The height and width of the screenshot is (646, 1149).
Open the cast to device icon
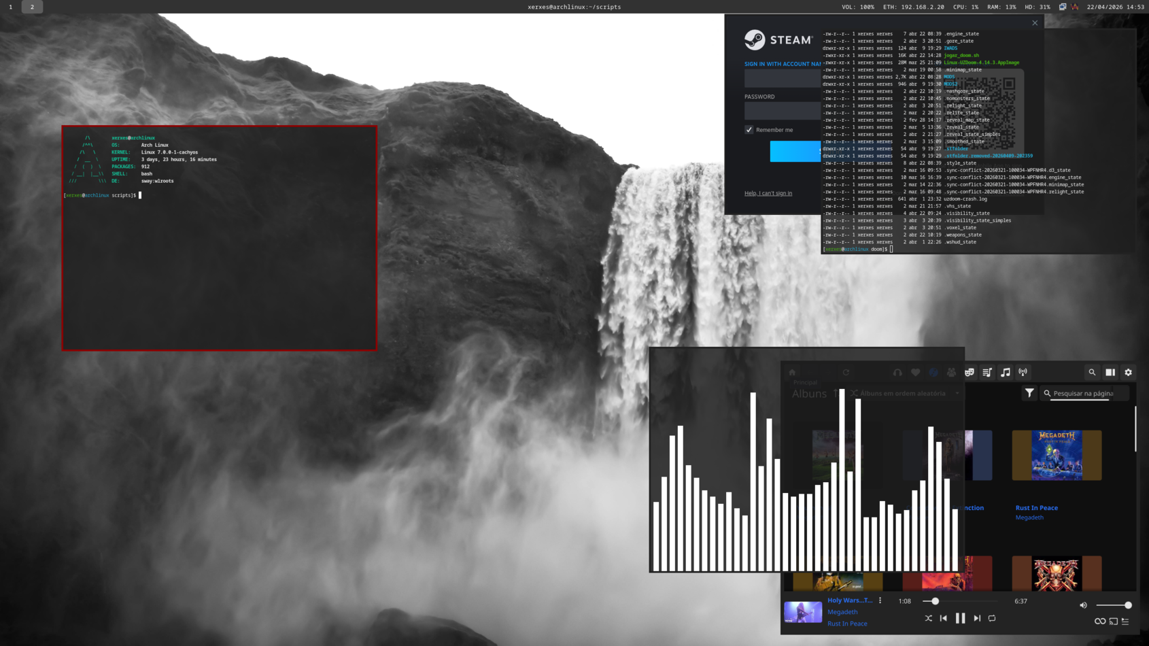point(1113,622)
